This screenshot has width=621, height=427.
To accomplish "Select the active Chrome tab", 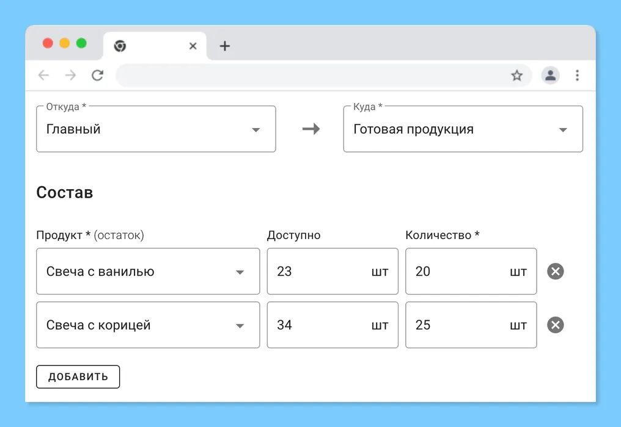I will point(155,46).
